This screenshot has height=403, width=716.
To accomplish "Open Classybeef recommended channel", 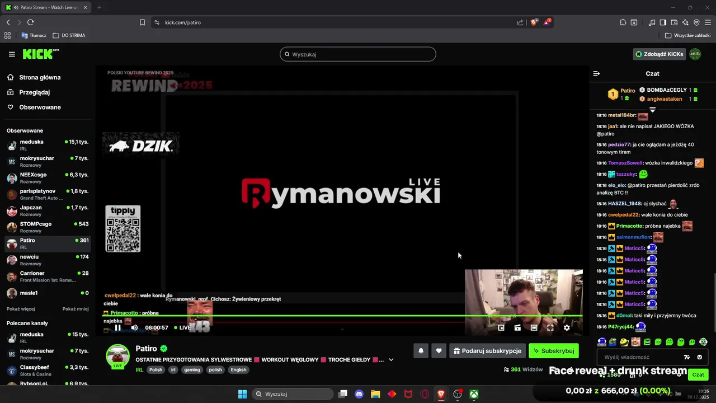I will [x=48, y=371].
